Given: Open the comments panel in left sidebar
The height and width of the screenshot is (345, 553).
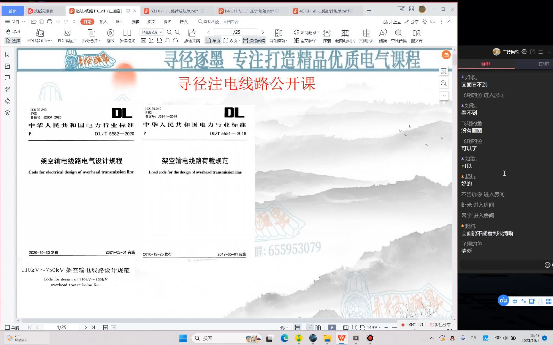Looking at the screenshot, I should click(7, 78).
